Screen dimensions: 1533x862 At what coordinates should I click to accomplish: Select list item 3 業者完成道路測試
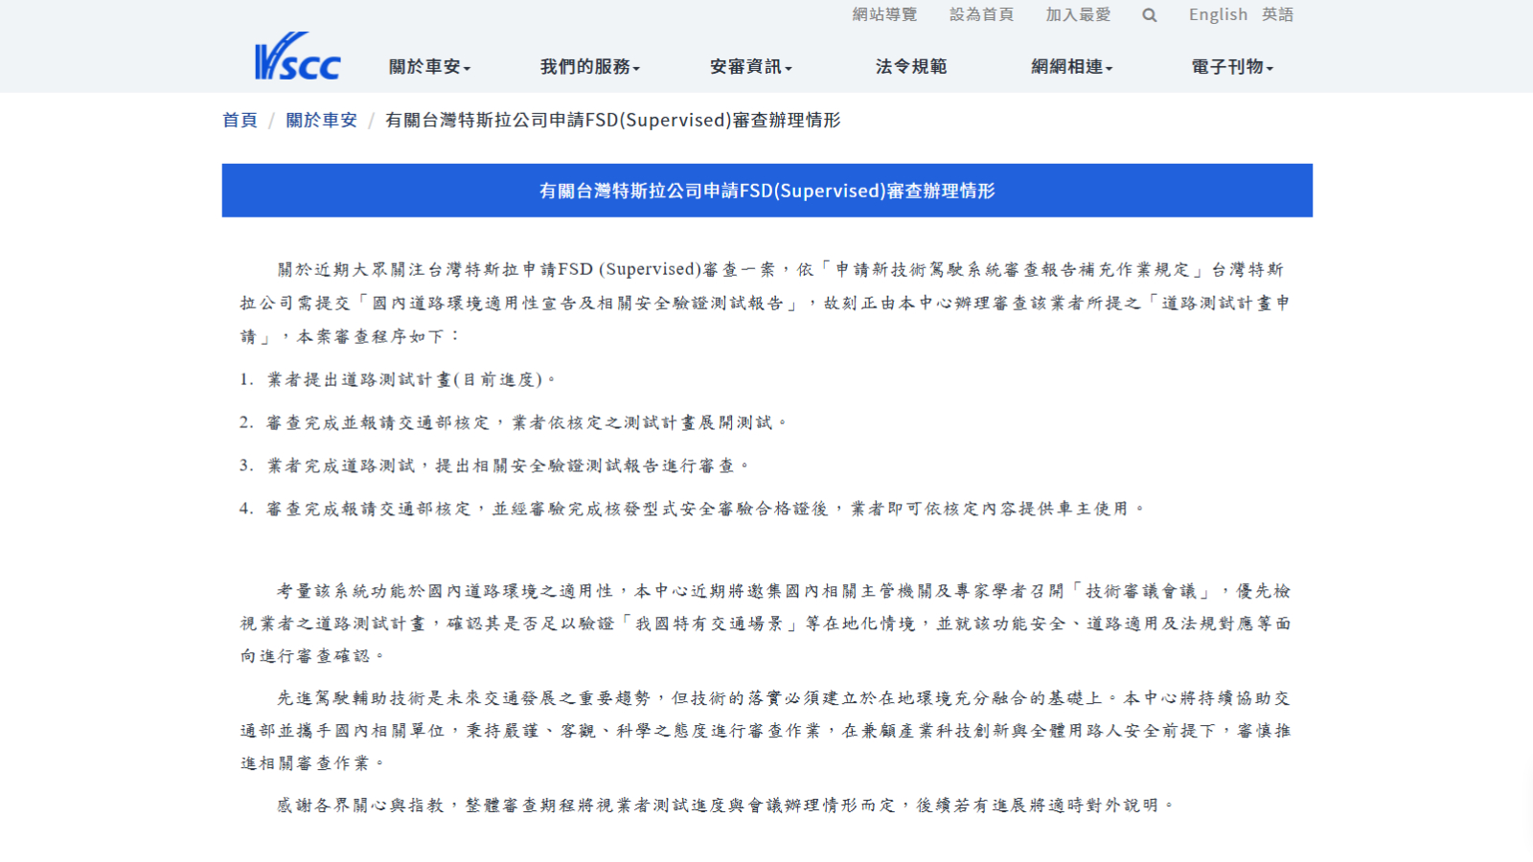coord(494,465)
